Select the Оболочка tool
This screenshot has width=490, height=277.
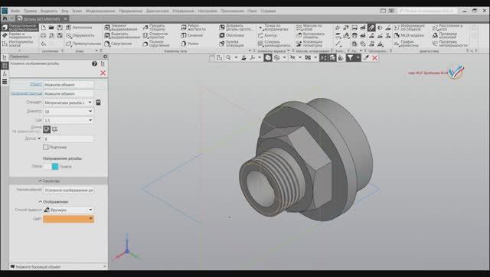pyautogui.click(x=231, y=36)
